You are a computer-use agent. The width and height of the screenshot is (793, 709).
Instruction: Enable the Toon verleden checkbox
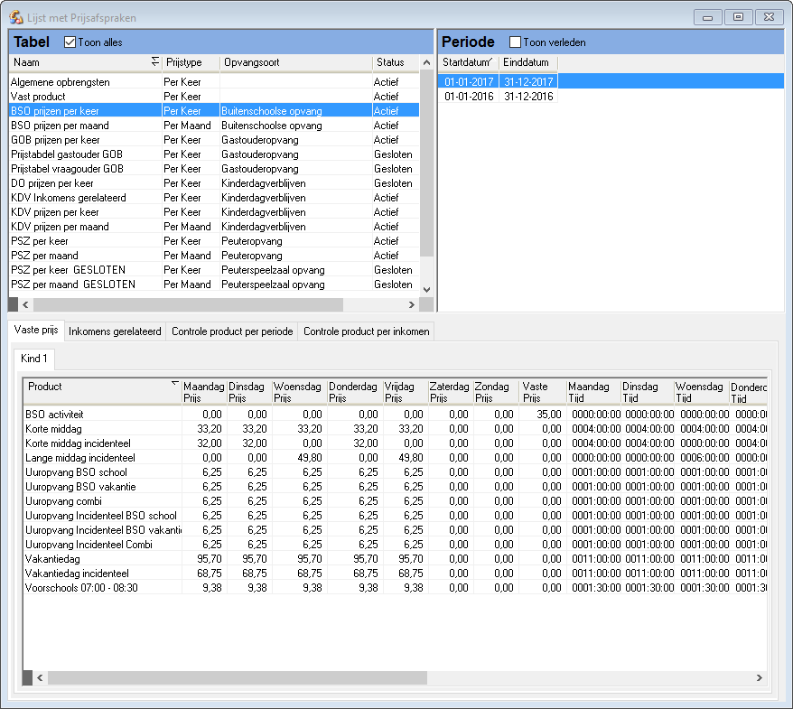pyautogui.click(x=516, y=42)
